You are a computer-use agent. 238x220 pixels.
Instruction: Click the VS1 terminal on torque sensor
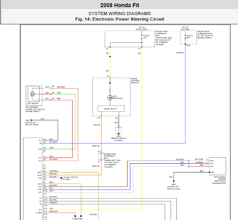[x=212, y=166]
